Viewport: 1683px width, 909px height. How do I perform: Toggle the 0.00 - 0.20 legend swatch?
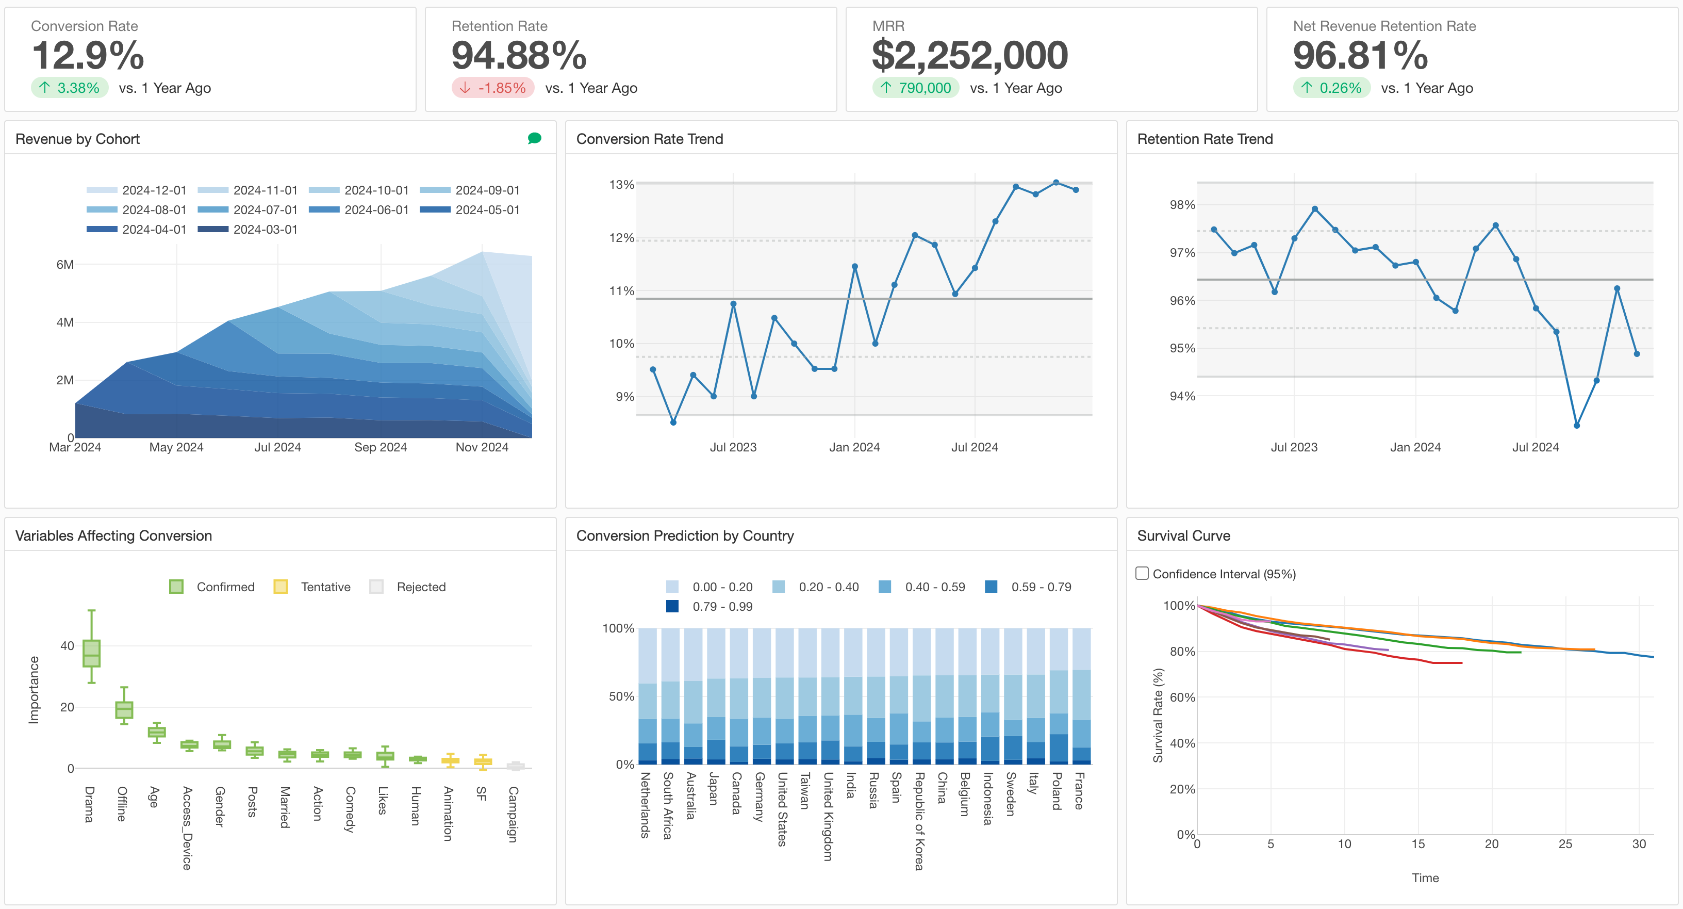(x=672, y=587)
